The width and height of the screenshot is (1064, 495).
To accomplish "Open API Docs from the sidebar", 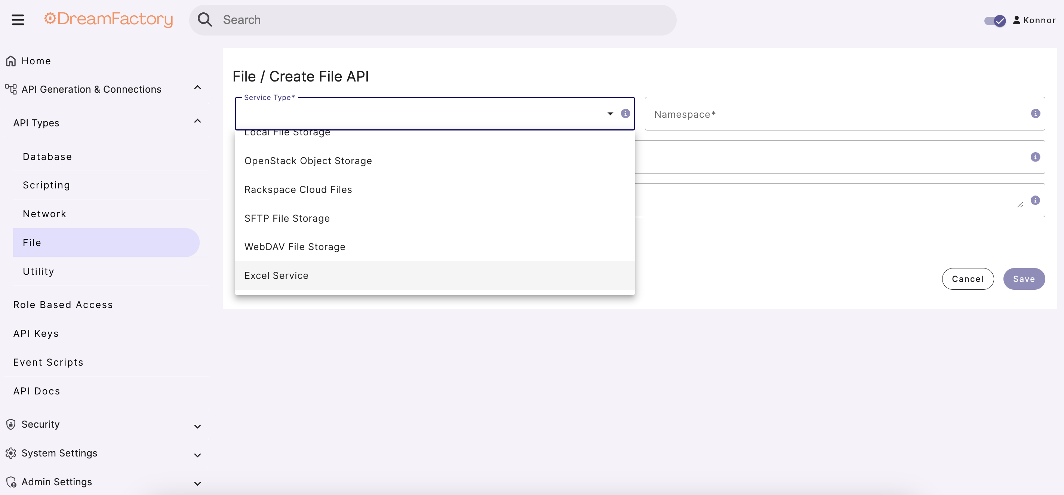I will click(36, 390).
